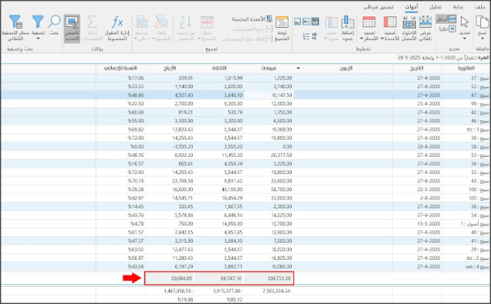Screen dimensions: 491x304
Task: Click the small list-lines icon beside AB icon
Action: click(306, 36)
